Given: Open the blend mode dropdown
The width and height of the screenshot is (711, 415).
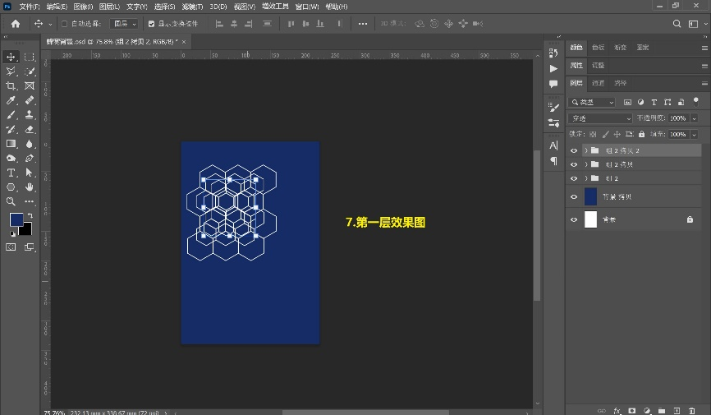Looking at the screenshot, I should point(600,118).
